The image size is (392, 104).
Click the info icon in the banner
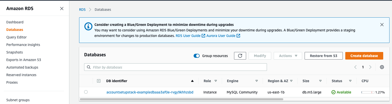[88, 26]
